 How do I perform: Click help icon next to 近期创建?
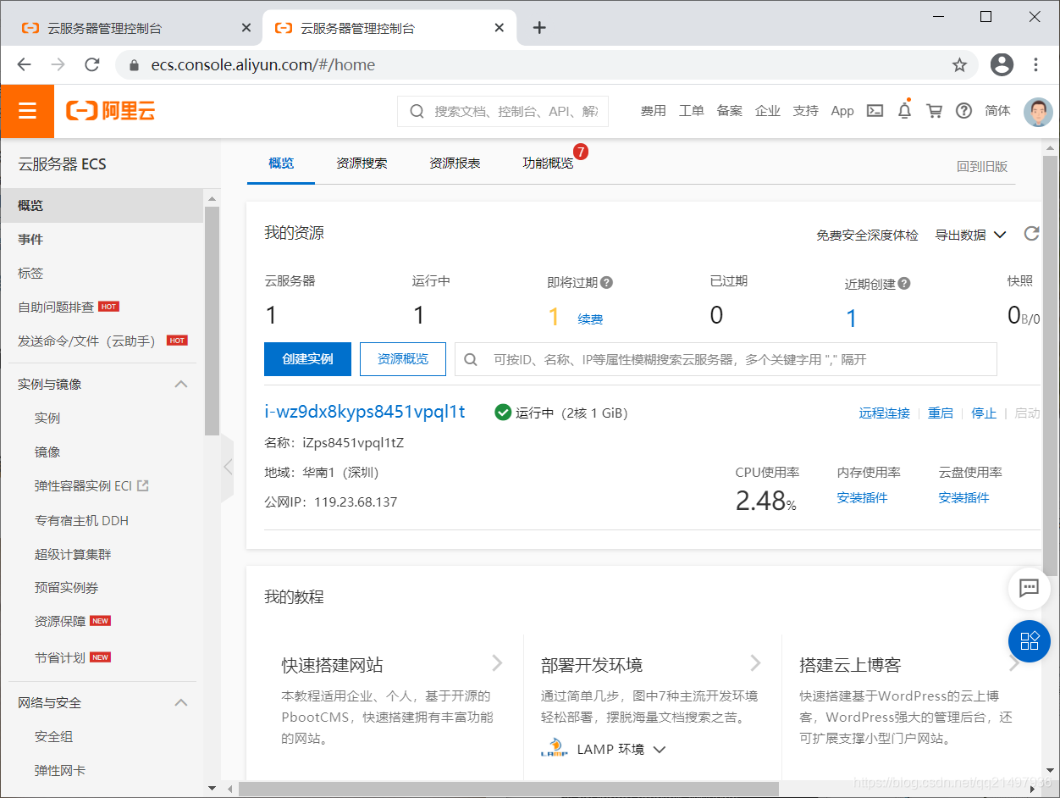click(904, 284)
